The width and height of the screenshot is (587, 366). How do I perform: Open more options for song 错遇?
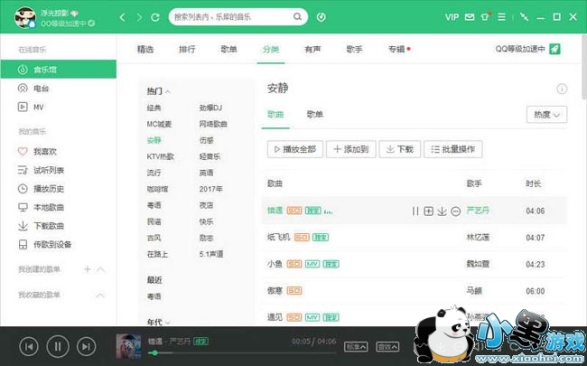(455, 211)
